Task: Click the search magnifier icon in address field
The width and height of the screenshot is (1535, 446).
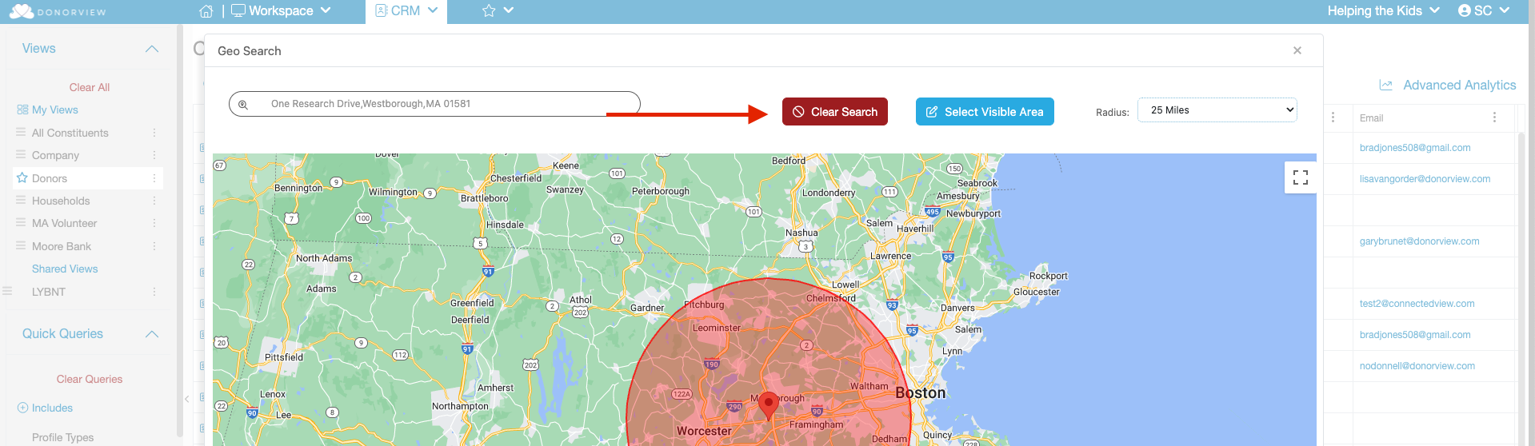Action: pyautogui.click(x=243, y=104)
